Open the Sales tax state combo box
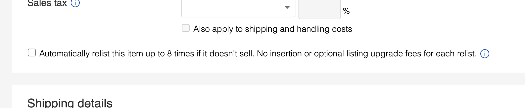 point(238,8)
